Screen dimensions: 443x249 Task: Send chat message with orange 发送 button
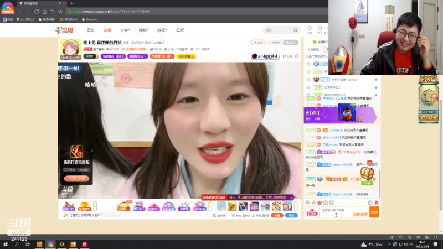point(374,212)
